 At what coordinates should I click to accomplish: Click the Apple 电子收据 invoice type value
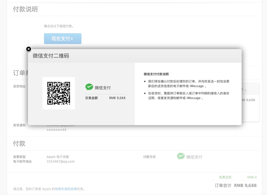click(58, 157)
